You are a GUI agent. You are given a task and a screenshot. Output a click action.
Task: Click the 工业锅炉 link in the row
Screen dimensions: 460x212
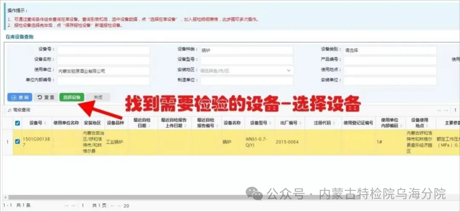click(x=115, y=142)
